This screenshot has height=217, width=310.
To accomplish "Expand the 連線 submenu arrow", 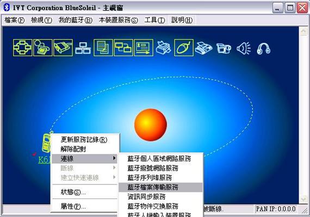I will (x=114, y=158).
